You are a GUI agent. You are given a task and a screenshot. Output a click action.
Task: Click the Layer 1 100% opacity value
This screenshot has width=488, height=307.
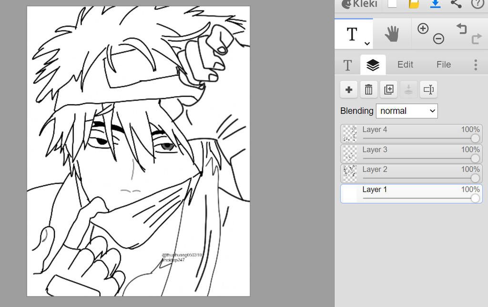[x=470, y=189]
